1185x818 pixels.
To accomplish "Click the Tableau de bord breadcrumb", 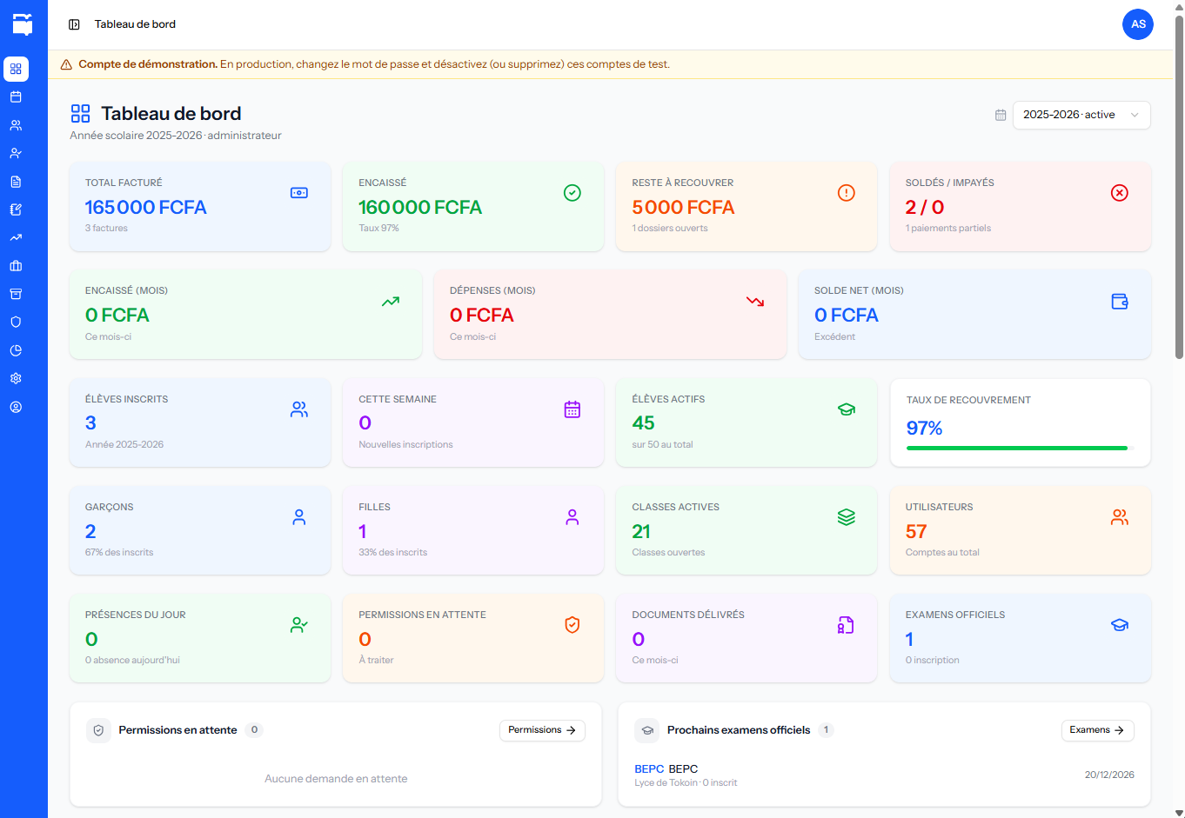I will pos(135,24).
